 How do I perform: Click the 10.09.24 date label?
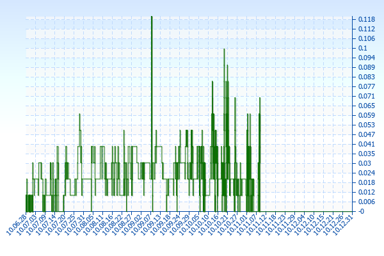coord(170,225)
